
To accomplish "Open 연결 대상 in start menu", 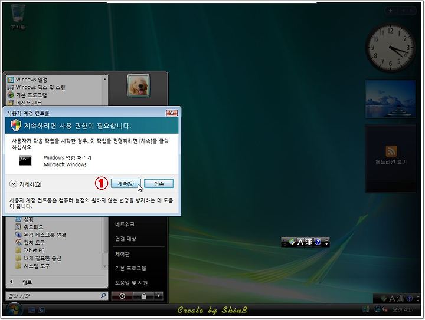I will [126, 239].
